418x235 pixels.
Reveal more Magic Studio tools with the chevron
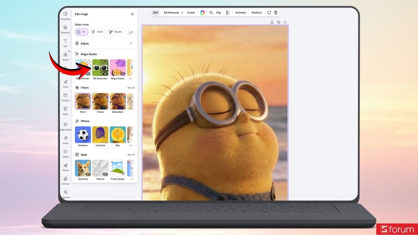click(131, 68)
